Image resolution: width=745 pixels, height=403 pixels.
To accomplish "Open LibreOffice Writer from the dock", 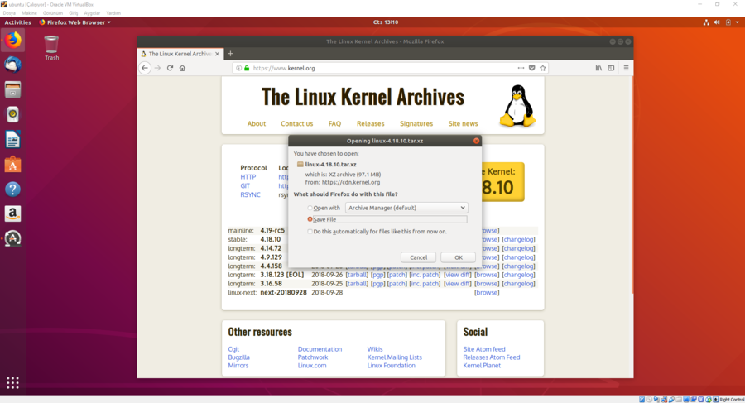I will (12, 139).
